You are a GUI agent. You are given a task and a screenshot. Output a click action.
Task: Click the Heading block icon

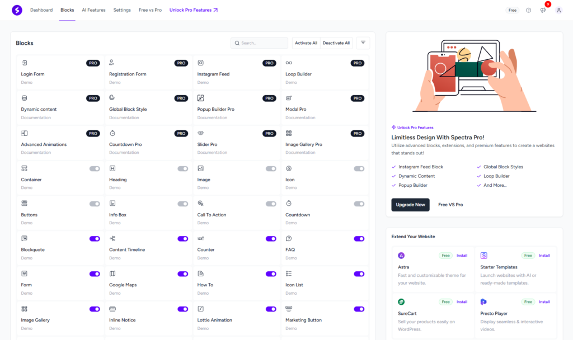112,168
